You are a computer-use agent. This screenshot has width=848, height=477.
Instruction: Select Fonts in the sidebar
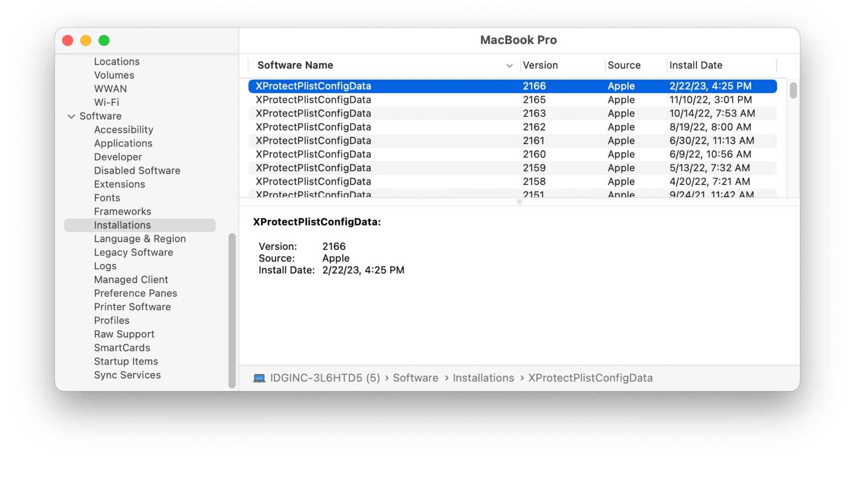pos(107,198)
